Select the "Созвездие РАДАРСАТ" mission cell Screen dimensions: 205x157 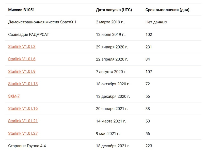coord(28,35)
